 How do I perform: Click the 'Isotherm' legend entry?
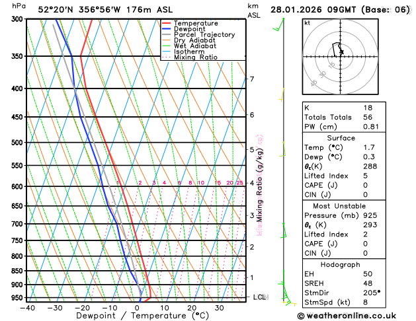[189, 52]
